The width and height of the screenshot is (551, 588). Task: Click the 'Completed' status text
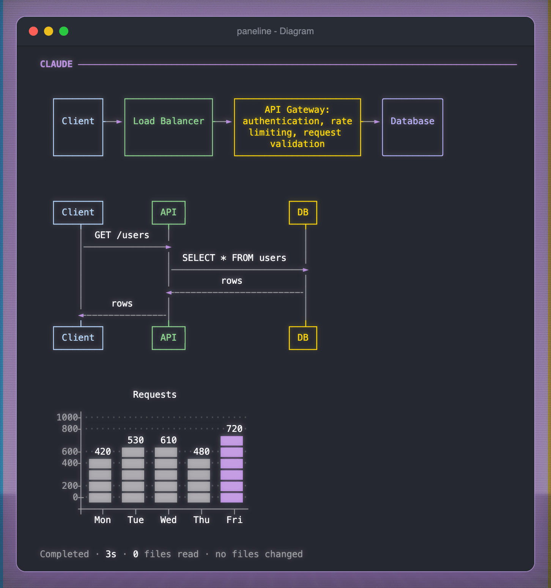(65, 554)
